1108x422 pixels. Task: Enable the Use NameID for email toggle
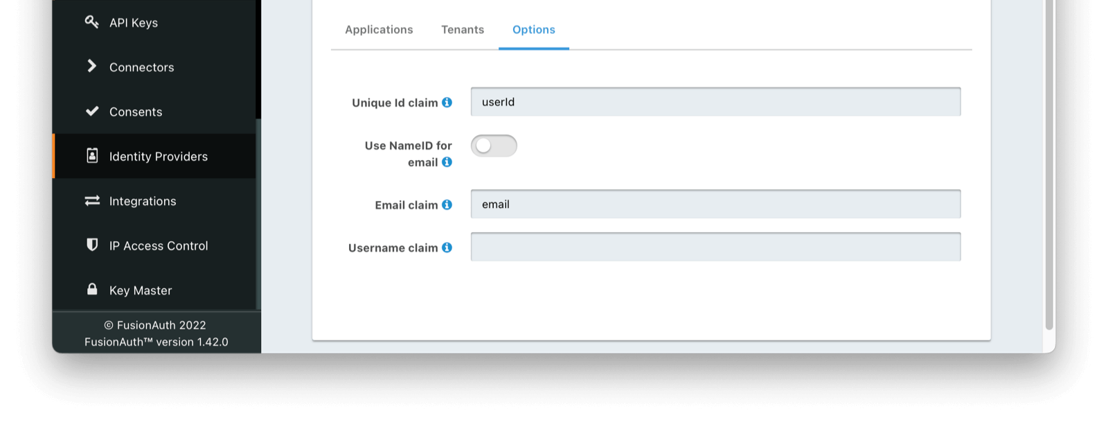coord(494,146)
